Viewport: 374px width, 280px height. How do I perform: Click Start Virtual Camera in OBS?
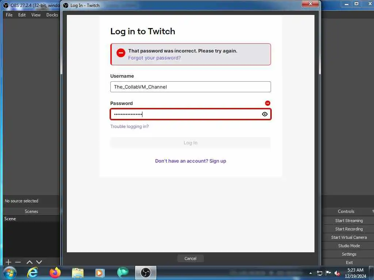coord(349,237)
